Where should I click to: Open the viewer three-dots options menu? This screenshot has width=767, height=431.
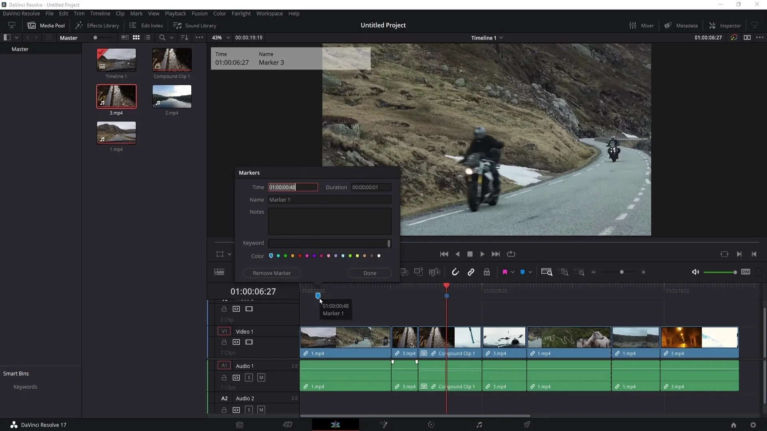click(760, 38)
